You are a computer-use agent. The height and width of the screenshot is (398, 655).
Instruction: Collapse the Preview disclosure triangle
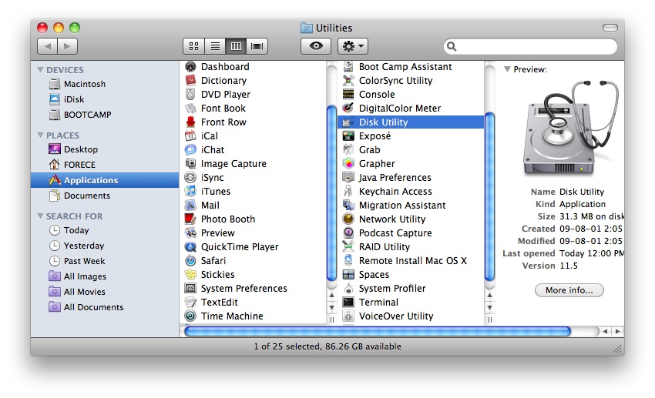tap(507, 69)
